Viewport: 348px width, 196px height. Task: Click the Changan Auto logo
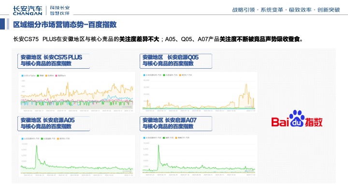[x=28, y=11]
